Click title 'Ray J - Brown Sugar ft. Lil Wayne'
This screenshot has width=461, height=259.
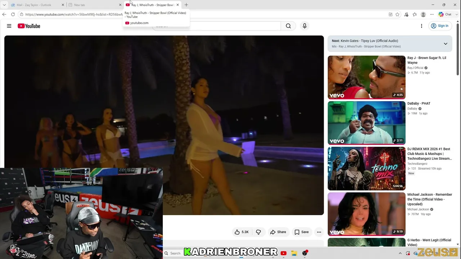click(427, 60)
